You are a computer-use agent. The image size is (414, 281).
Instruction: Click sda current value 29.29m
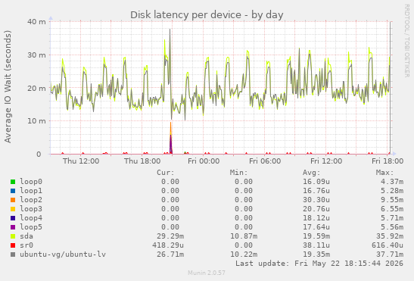(170, 236)
